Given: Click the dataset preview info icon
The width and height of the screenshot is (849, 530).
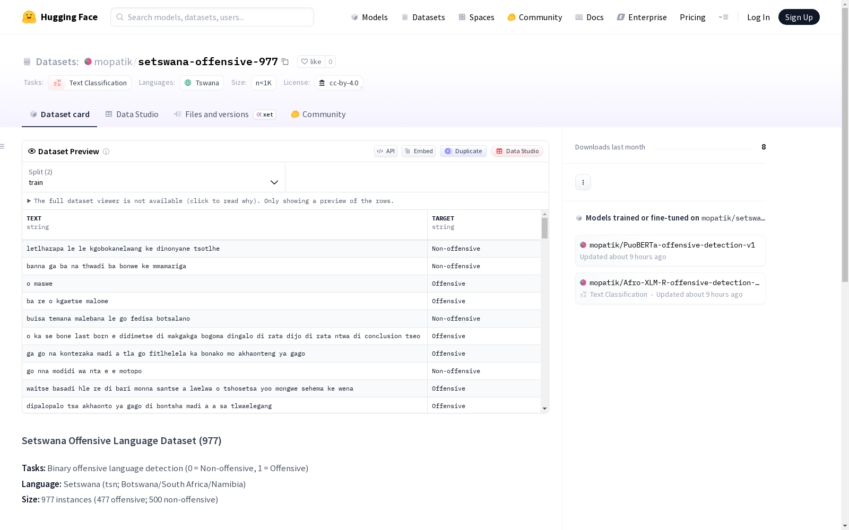Looking at the screenshot, I should pyautogui.click(x=106, y=152).
